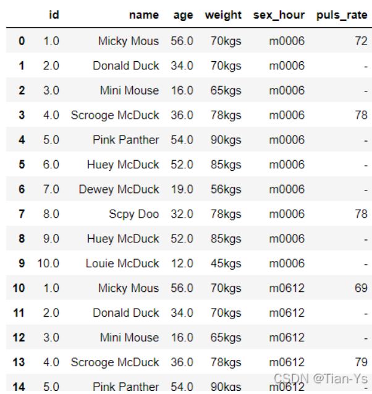The width and height of the screenshot is (372, 394).
Task: Click the 'Scpy Doo' name cell
Action: 134,215
